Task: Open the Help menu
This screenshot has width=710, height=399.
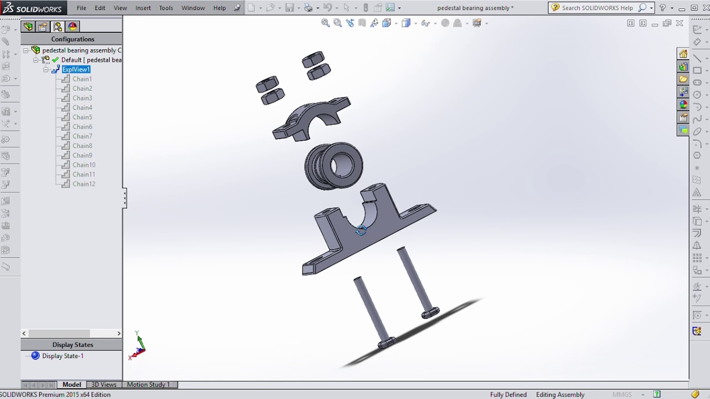Action: [x=220, y=8]
